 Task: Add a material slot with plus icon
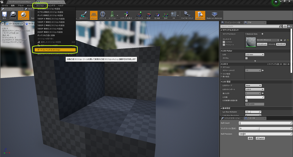(262, 34)
